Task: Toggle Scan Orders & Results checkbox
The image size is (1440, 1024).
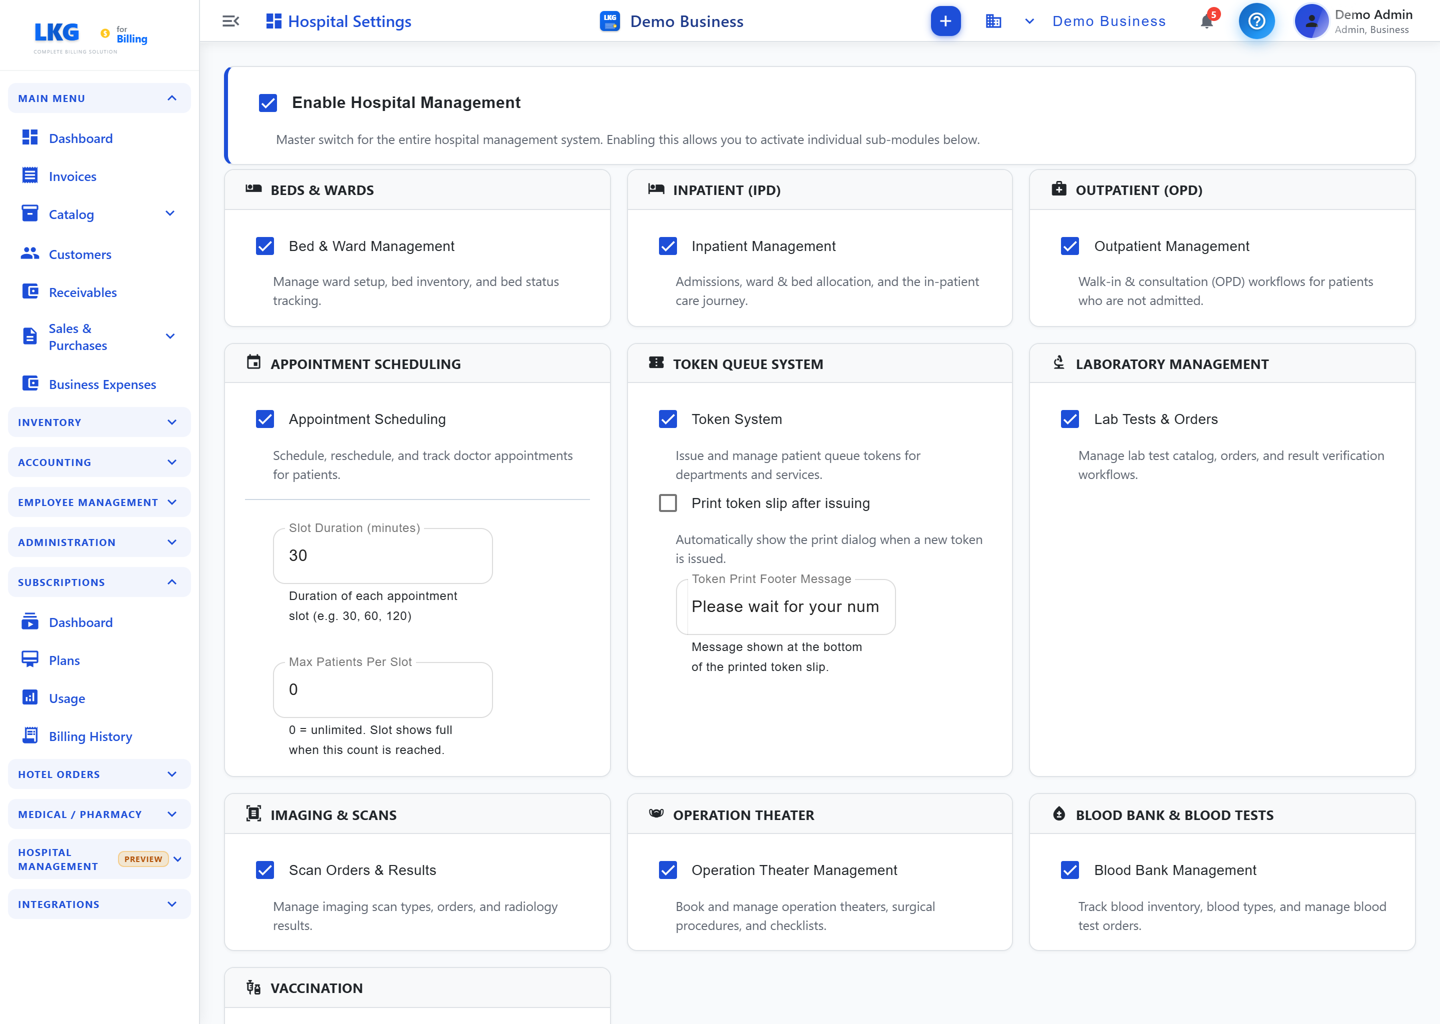Action: [265, 870]
